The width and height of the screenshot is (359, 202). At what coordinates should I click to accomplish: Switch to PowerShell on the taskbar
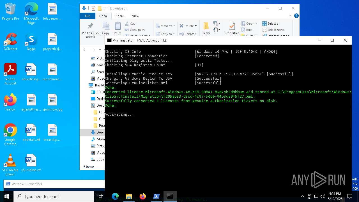tap(156, 196)
